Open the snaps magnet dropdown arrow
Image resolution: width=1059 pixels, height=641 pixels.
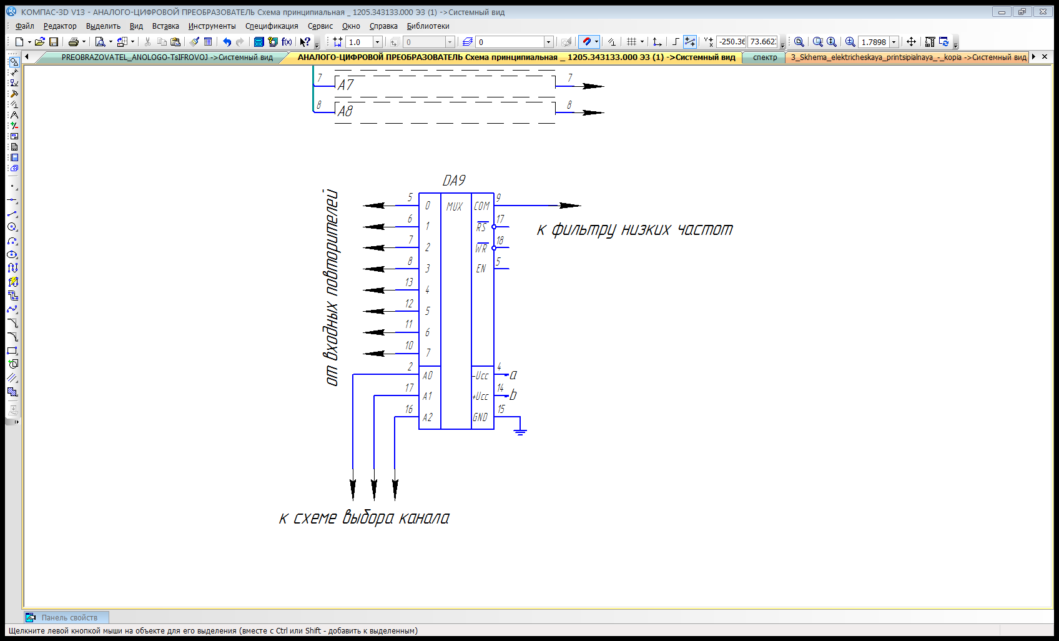(596, 42)
